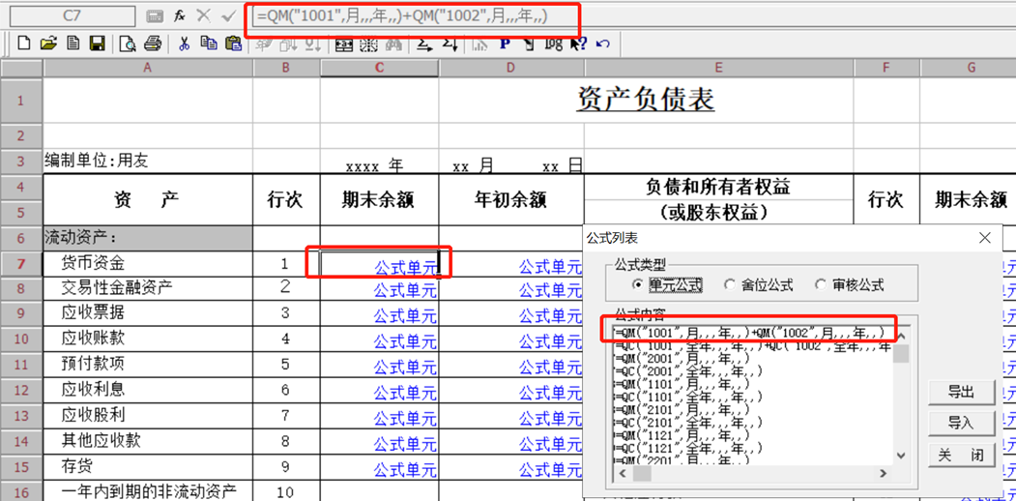Confirm formula with the checkmark icon

point(228,16)
